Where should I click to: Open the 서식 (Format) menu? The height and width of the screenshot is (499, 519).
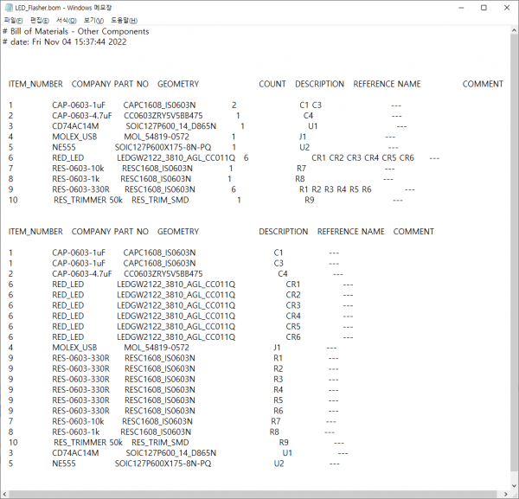[66, 19]
